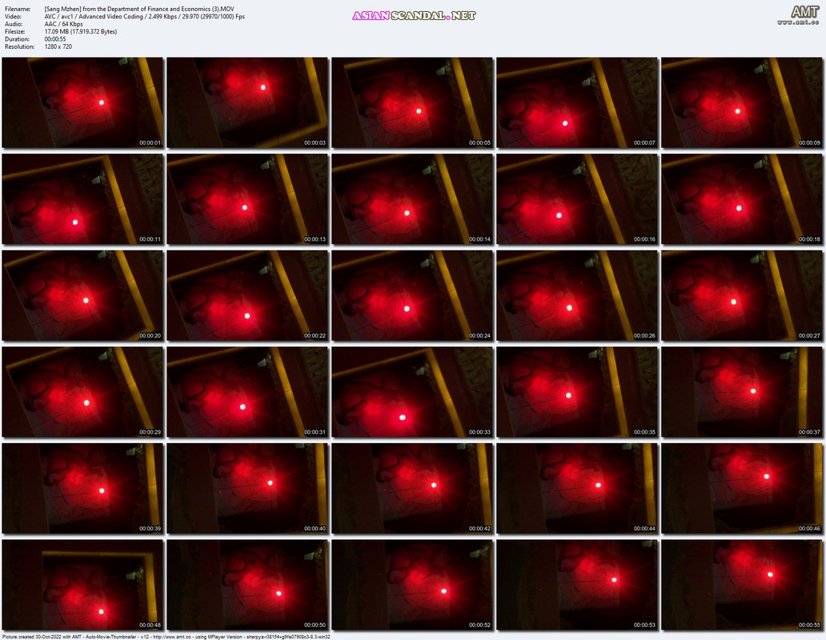Viewport: 826px width, 640px height.
Task: Click the 'Audio:' label
Action: [14, 24]
